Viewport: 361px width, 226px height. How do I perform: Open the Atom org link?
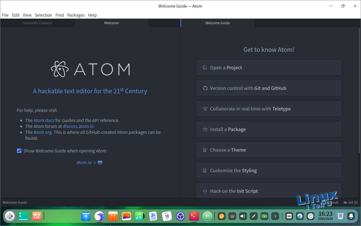point(43,132)
